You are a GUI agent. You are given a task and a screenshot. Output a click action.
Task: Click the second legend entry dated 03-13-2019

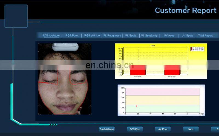pos(197,50)
